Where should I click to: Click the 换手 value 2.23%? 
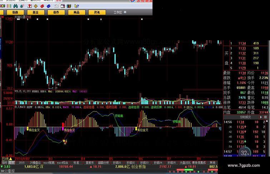pyautogui.click(x=264, y=78)
